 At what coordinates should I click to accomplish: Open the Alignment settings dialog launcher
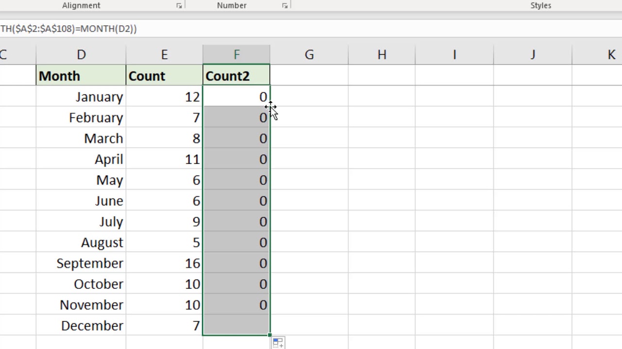pos(179,6)
